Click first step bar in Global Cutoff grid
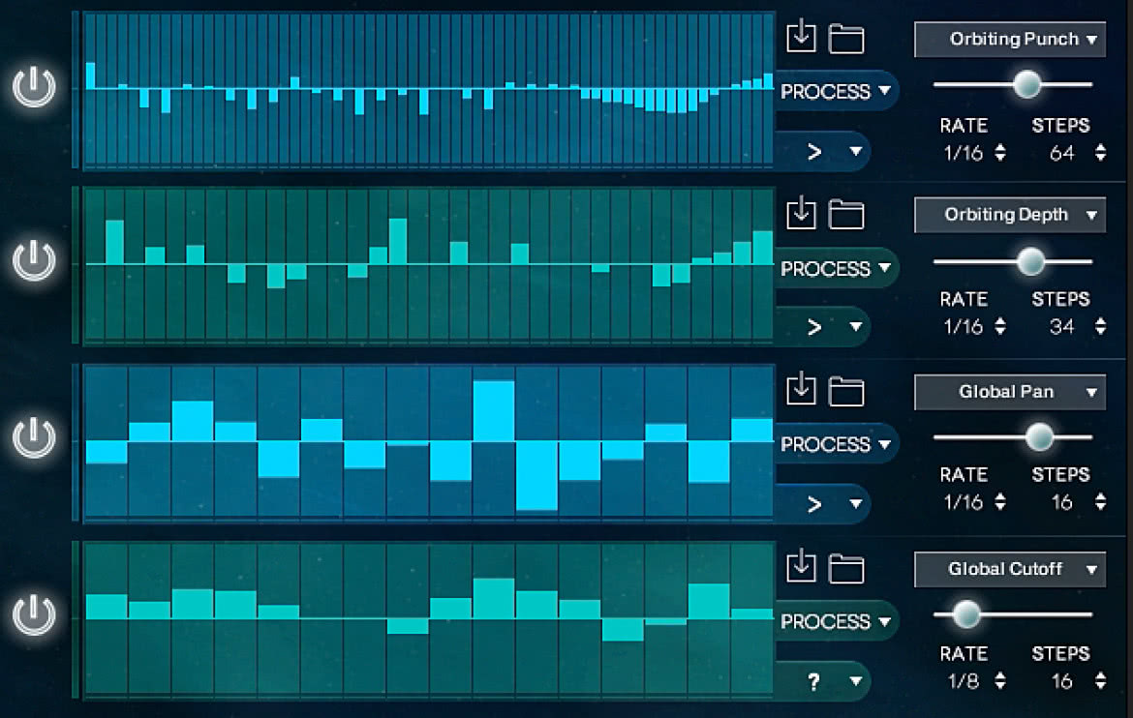The height and width of the screenshot is (718, 1133). pyautogui.click(x=107, y=607)
